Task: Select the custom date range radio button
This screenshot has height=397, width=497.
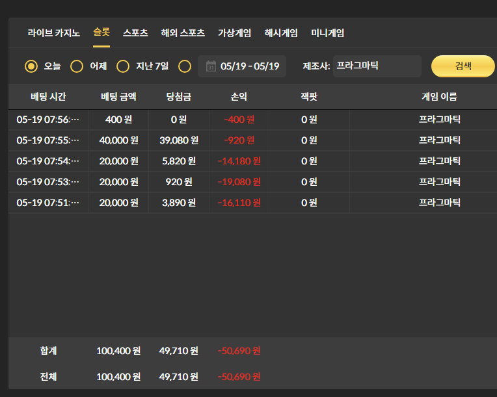Action: (x=185, y=66)
